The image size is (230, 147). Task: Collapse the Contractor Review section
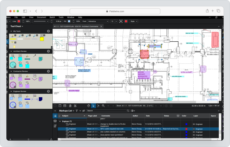[11, 71]
